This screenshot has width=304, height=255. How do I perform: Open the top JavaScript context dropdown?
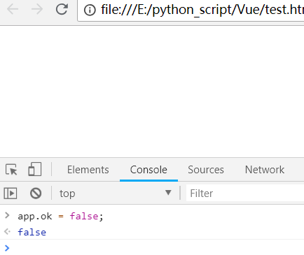(116, 194)
